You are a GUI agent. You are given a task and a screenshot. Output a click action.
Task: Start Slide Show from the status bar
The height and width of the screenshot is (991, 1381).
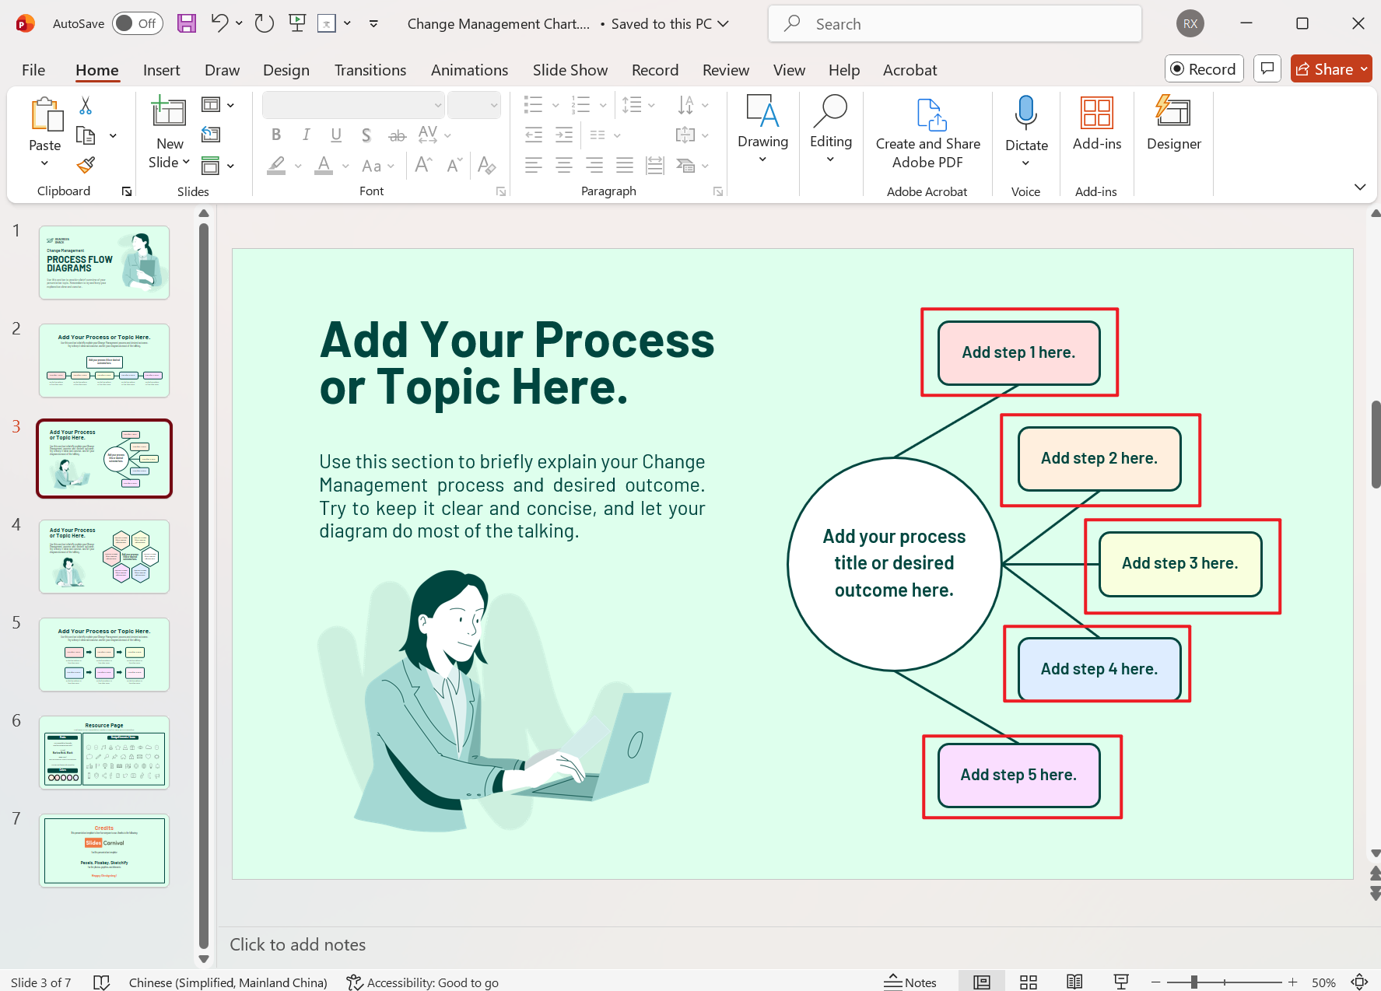pyautogui.click(x=1120, y=982)
